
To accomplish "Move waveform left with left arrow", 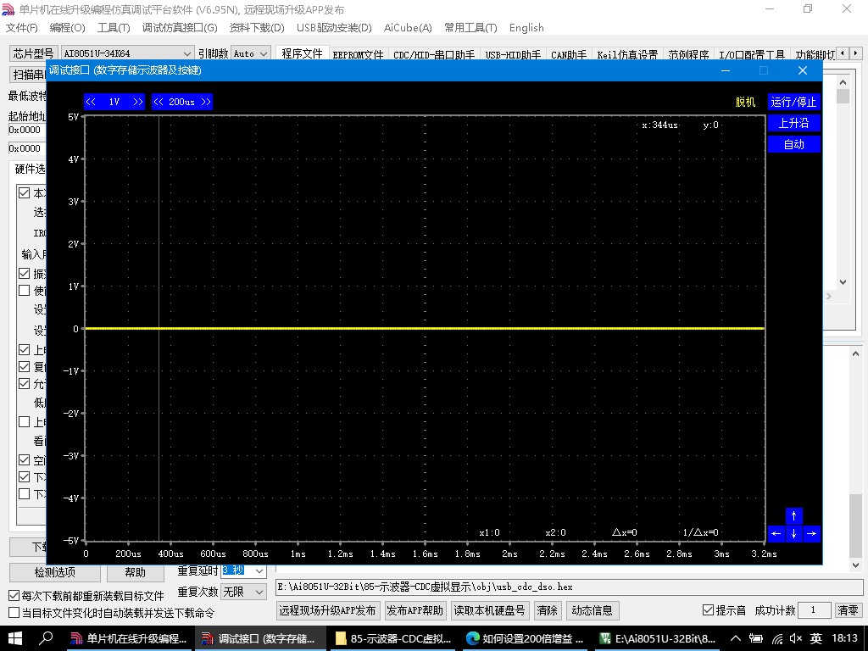I will tap(776, 534).
